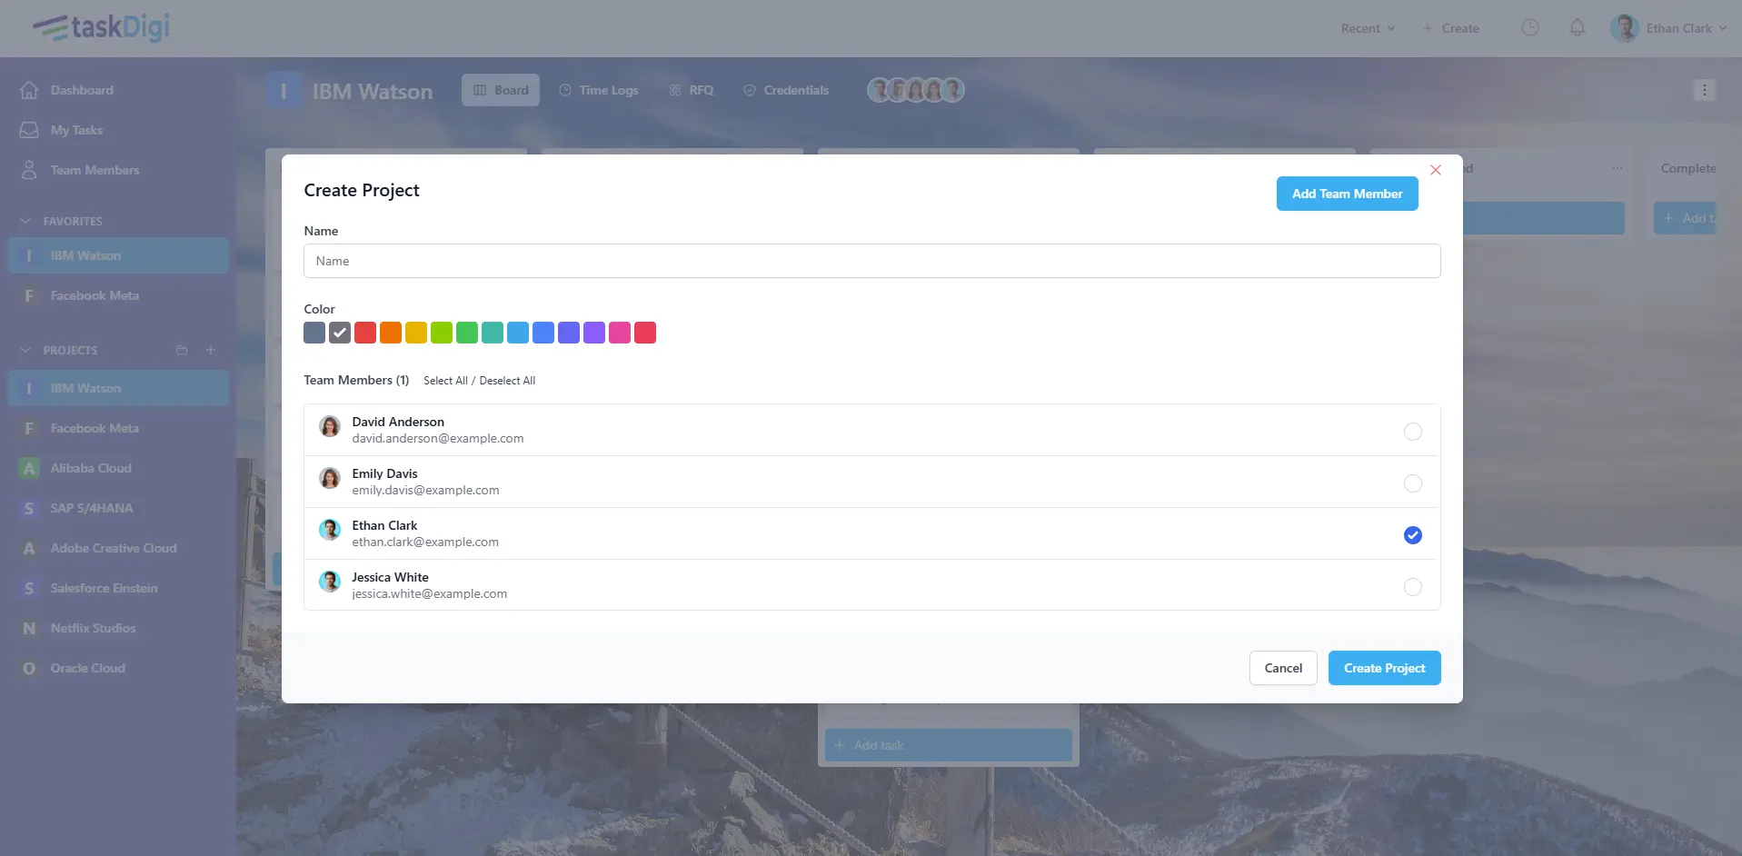Image resolution: width=1742 pixels, height=856 pixels.
Task: Click the new folder icon beside Projects
Action: [x=182, y=350]
